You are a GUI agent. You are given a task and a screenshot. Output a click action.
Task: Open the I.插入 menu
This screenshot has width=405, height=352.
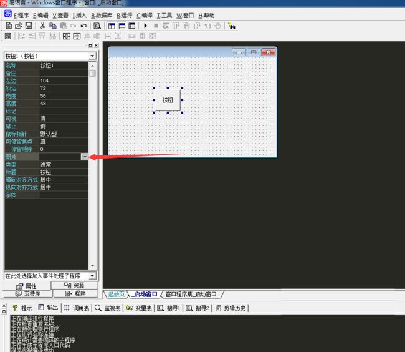[x=79, y=16]
